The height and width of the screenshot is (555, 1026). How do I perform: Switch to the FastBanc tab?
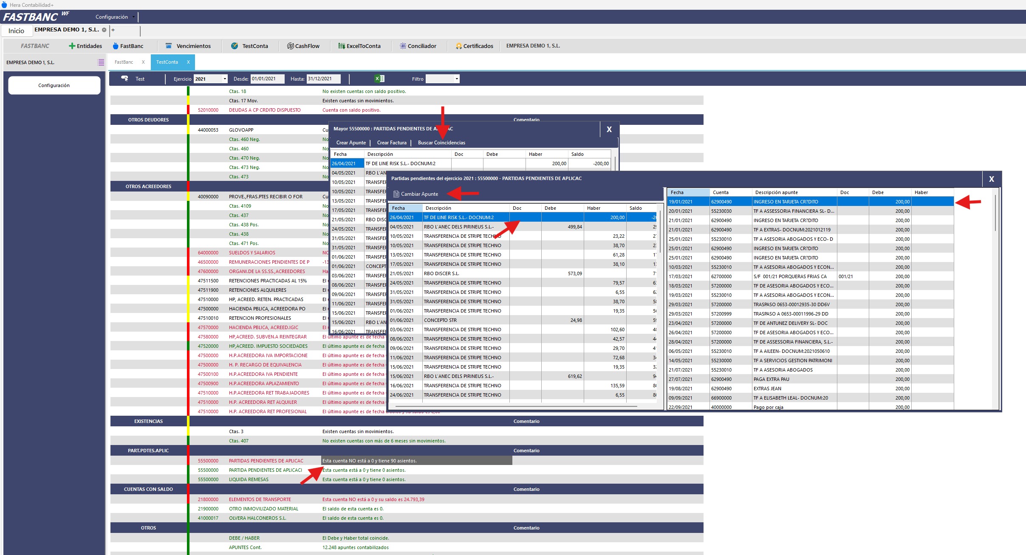tap(124, 62)
